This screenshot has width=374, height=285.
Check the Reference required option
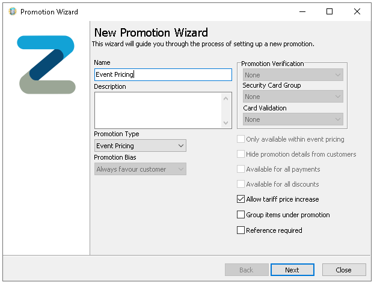point(241,230)
